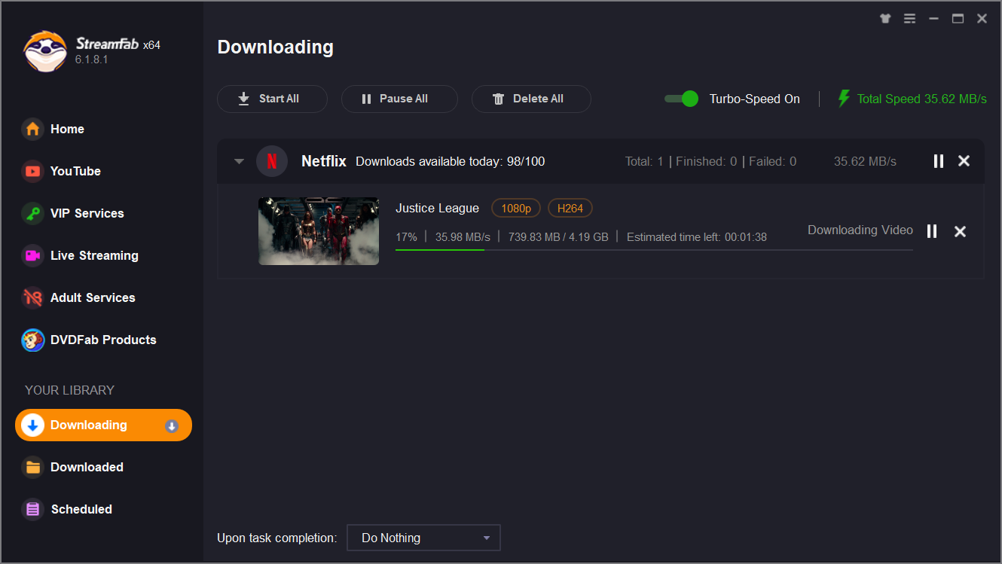Click the Downloading Video status text
Image resolution: width=1002 pixels, height=564 pixels.
coord(860,230)
